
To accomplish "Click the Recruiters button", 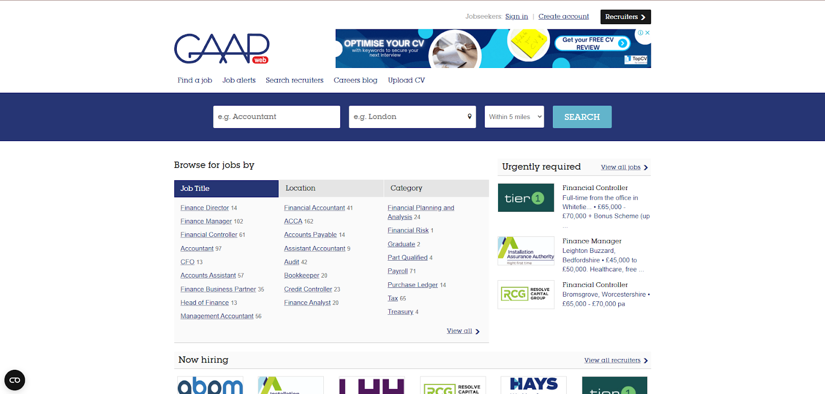I will (625, 17).
